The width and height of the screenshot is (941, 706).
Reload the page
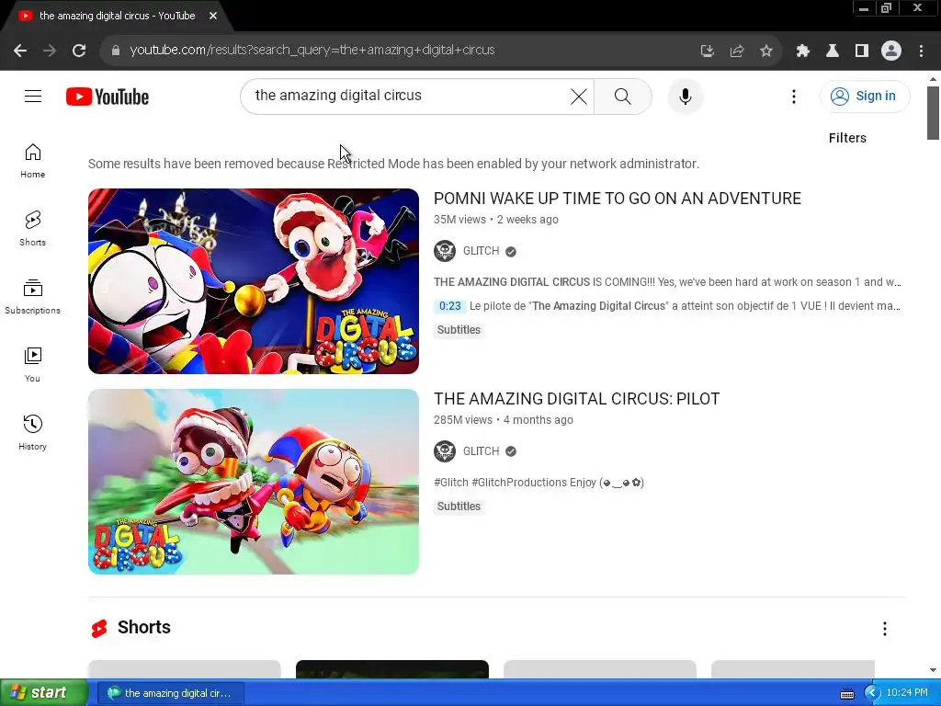(79, 51)
